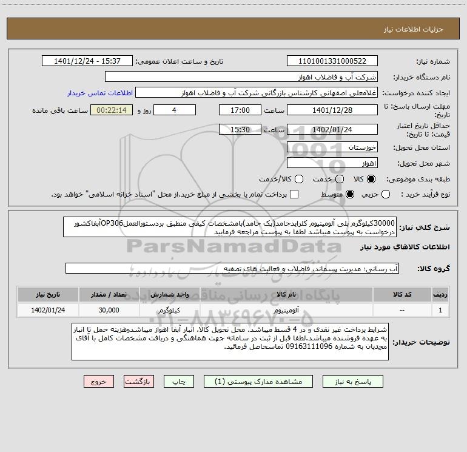Viewport: 467px width, 452px height.
Task: Click the تاریخ نیاز column header
Action: point(48,294)
